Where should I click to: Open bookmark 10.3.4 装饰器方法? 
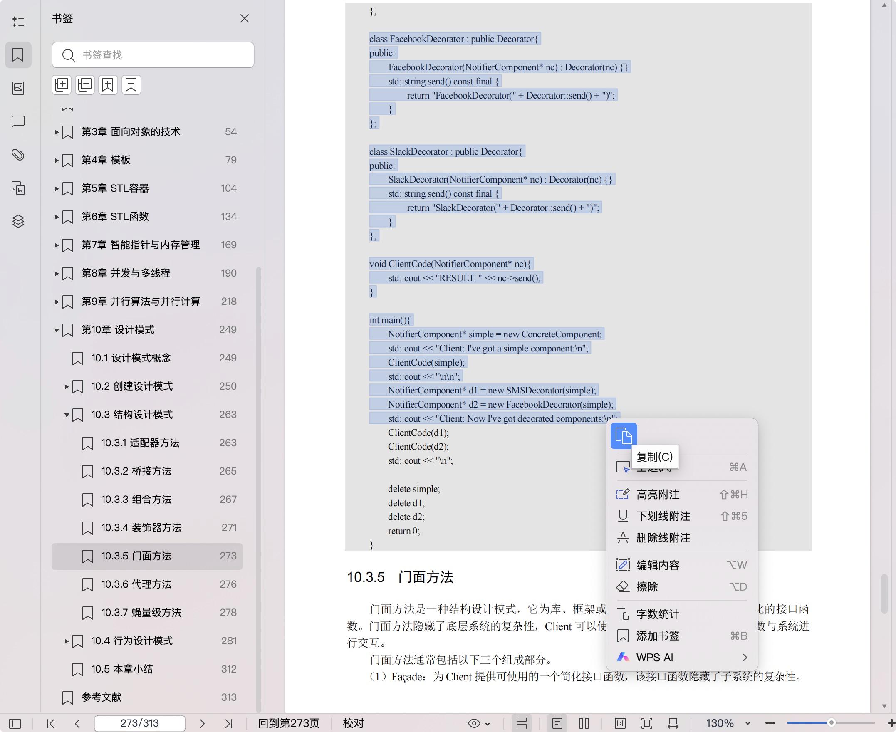[147, 527]
